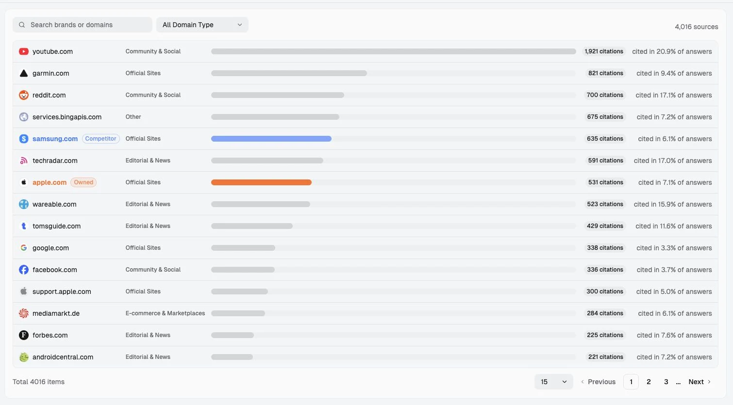This screenshot has height=405, width=733.
Task: Click the support.apple.com domain name
Action: 62,292
